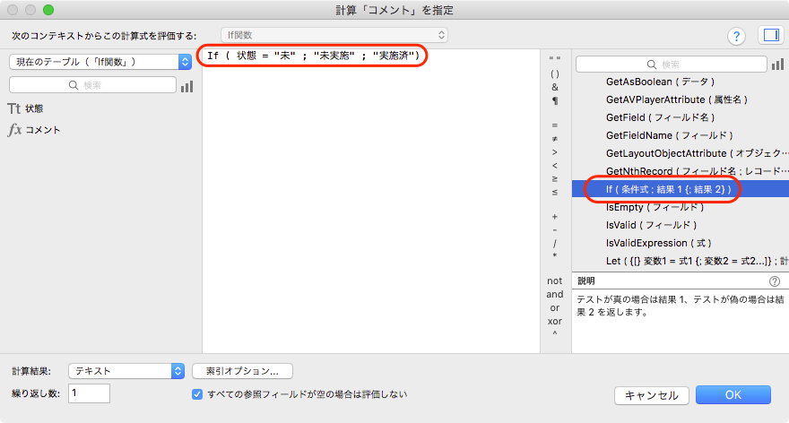Toggle the functions pane sidebar icon
This screenshot has width=789, height=423.
coord(771,35)
